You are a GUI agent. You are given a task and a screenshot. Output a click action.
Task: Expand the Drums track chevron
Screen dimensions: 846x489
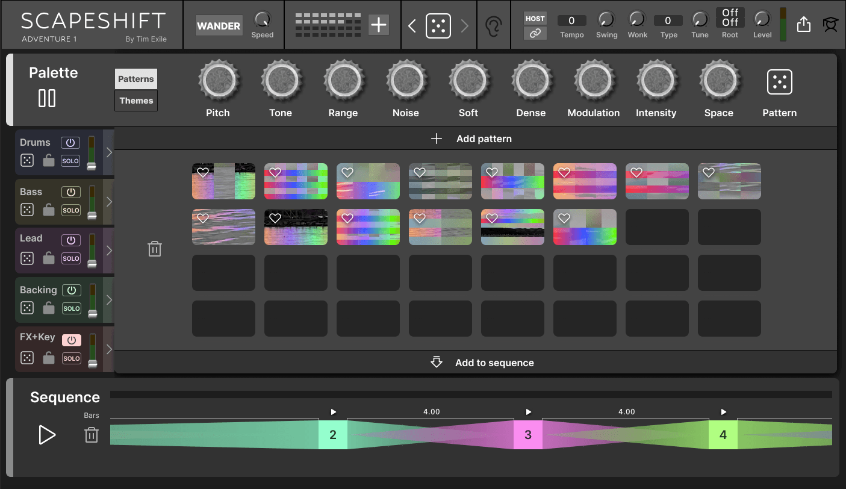(109, 152)
